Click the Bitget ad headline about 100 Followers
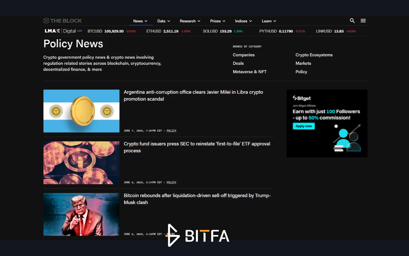This screenshot has height=256, width=409. (x=326, y=114)
